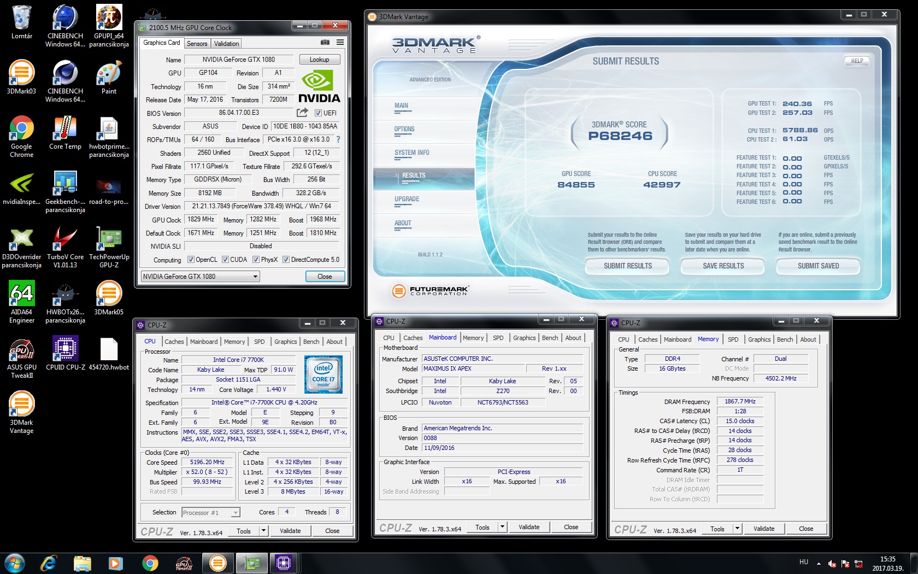Launch ASUS GPU TweakII desktop icon
918x574 pixels.
[x=21, y=358]
